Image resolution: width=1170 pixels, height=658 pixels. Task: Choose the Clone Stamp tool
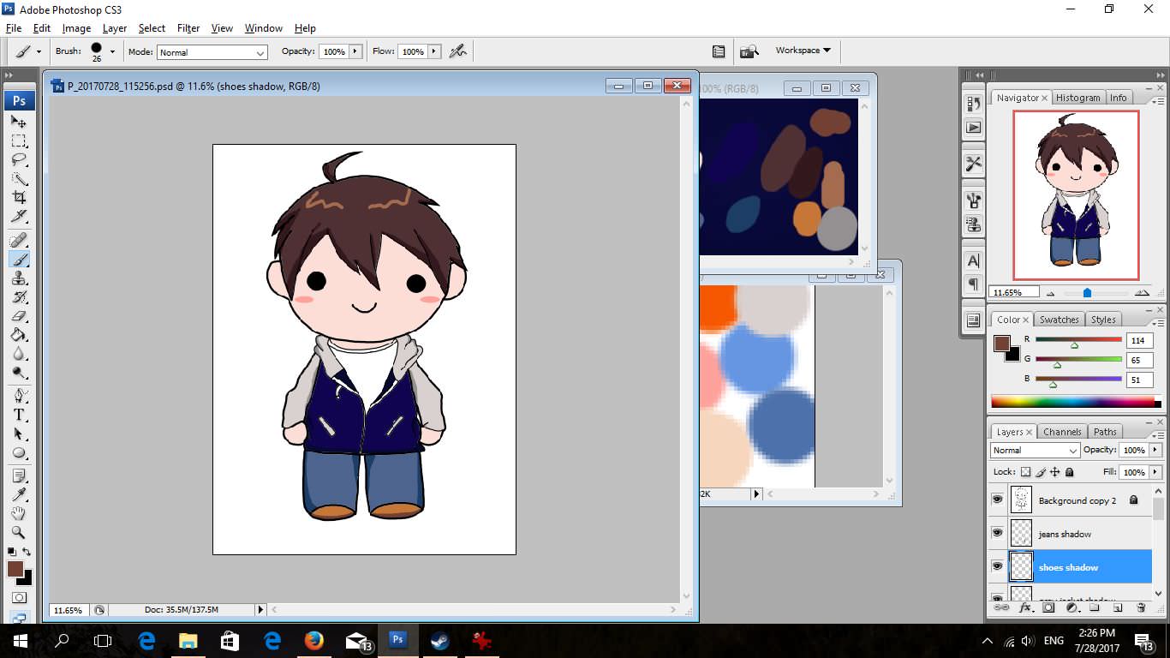pyautogui.click(x=19, y=278)
